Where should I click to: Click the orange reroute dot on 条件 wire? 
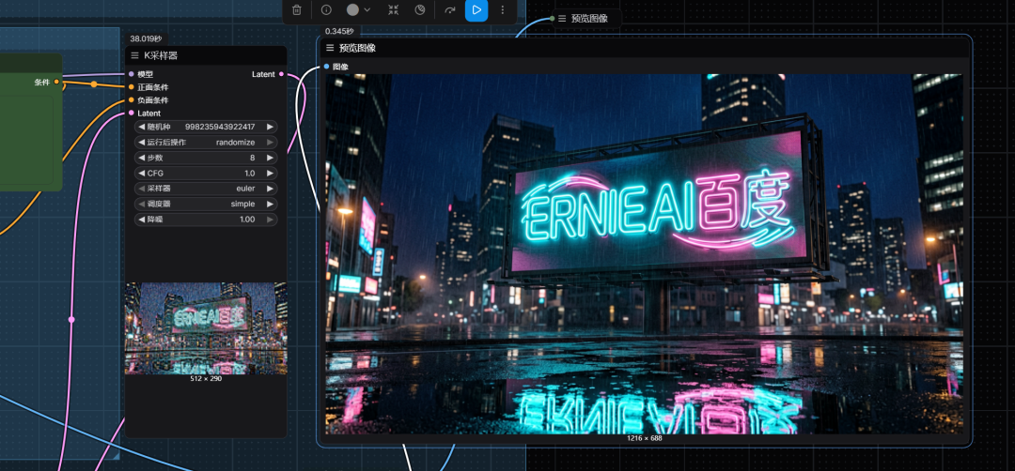point(94,84)
